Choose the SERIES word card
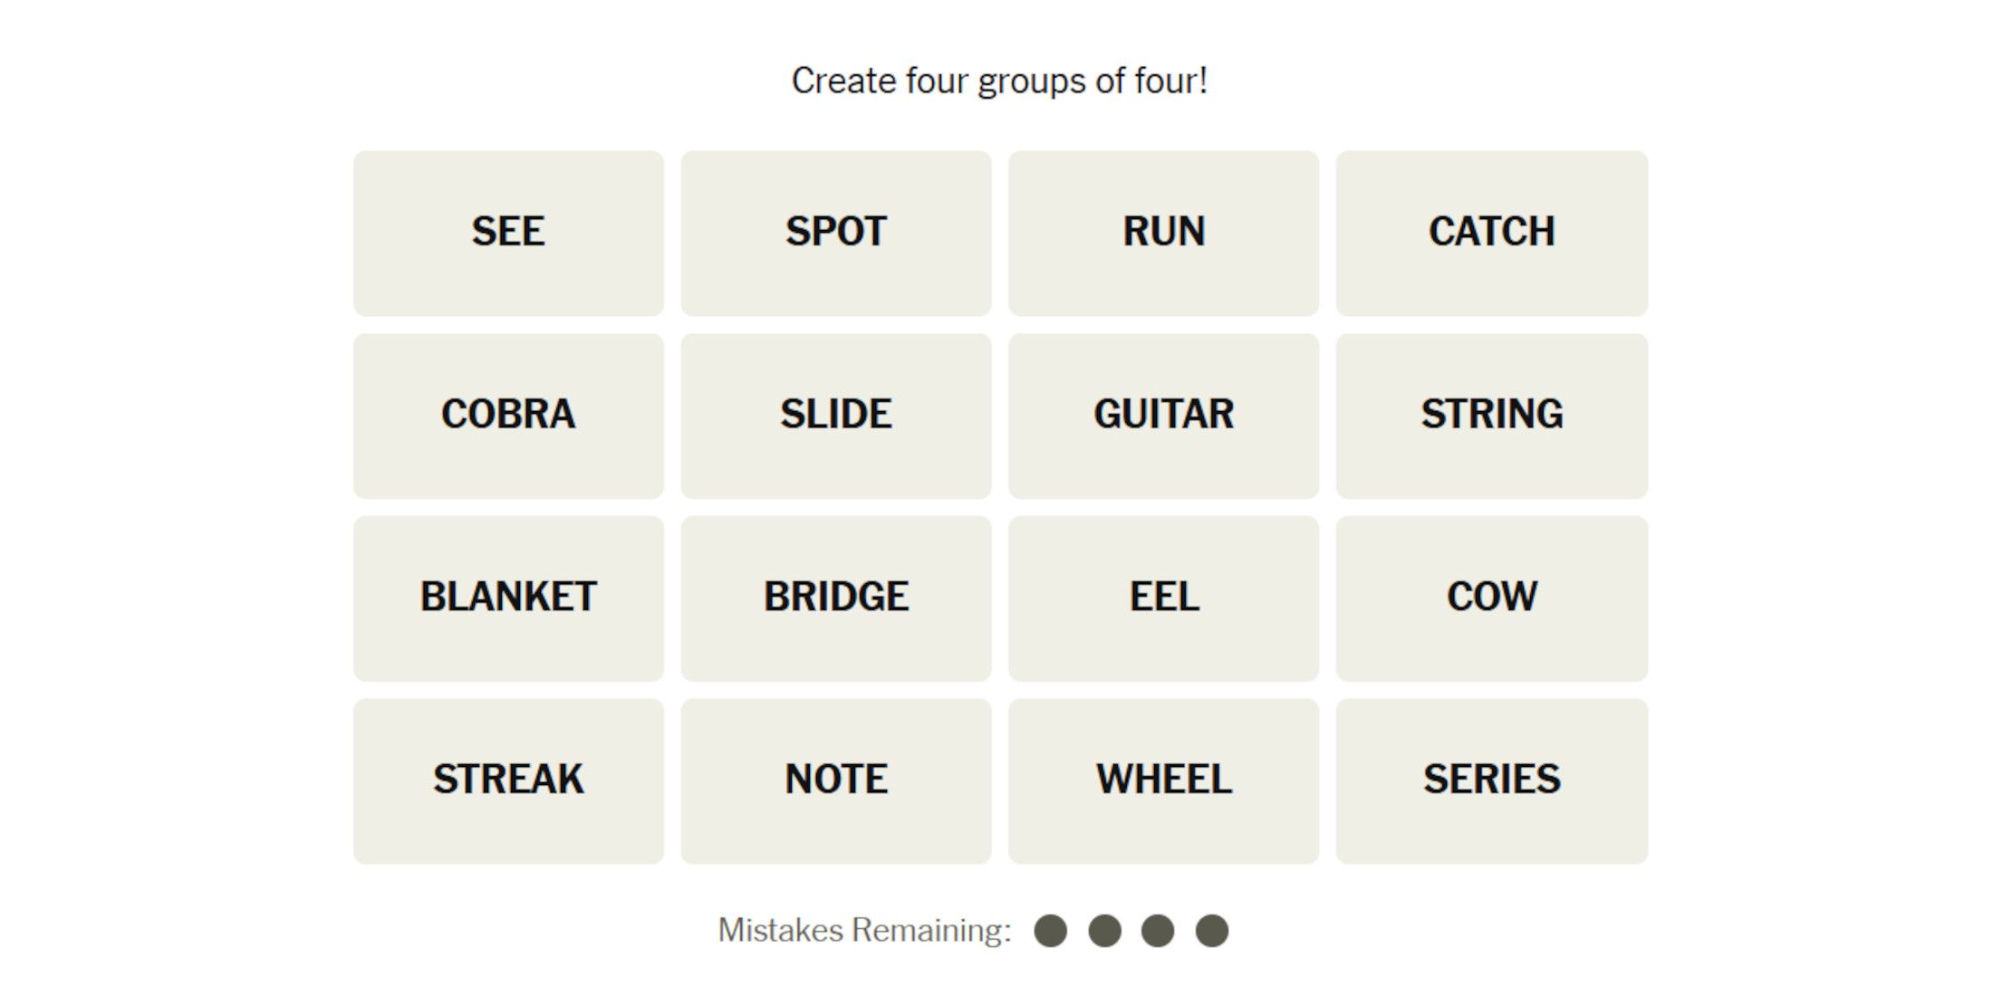 coord(1492,781)
